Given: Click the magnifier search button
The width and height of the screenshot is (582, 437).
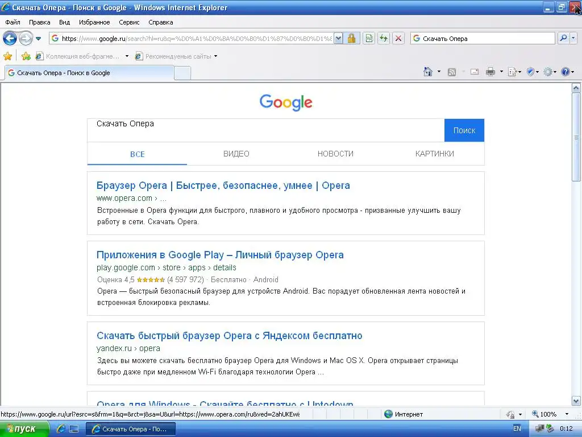Looking at the screenshot, I should [x=563, y=38].
